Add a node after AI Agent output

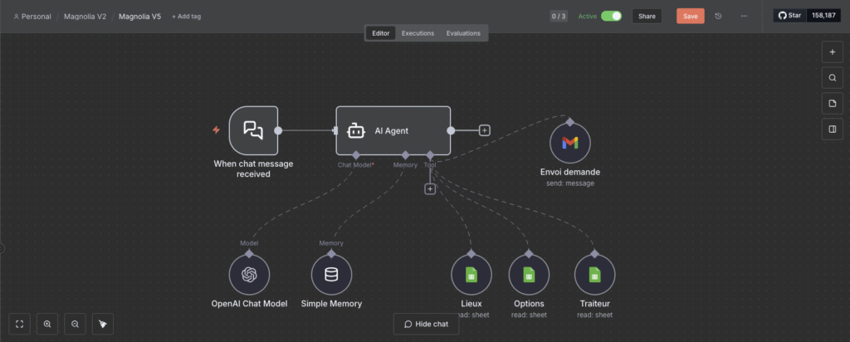[x=485, y=130]
